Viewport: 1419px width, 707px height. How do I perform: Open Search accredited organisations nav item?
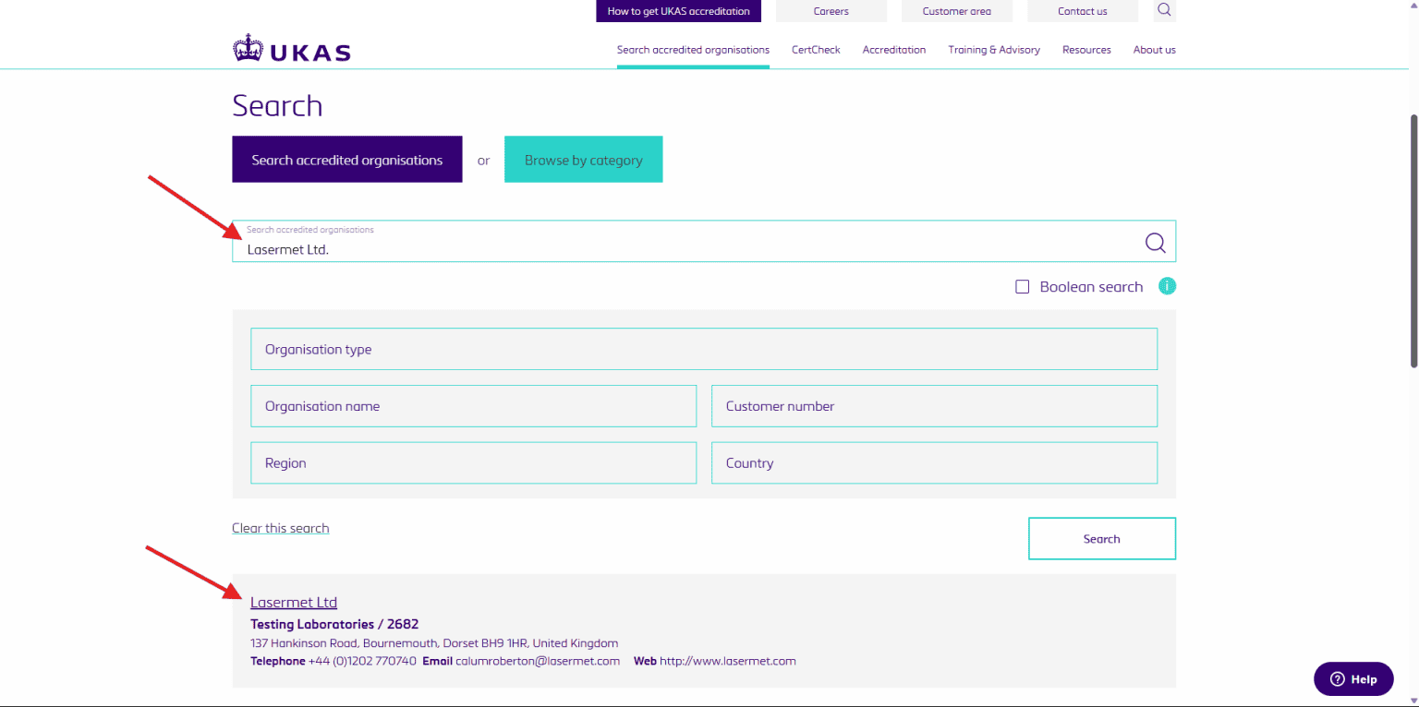coord(693,50)
